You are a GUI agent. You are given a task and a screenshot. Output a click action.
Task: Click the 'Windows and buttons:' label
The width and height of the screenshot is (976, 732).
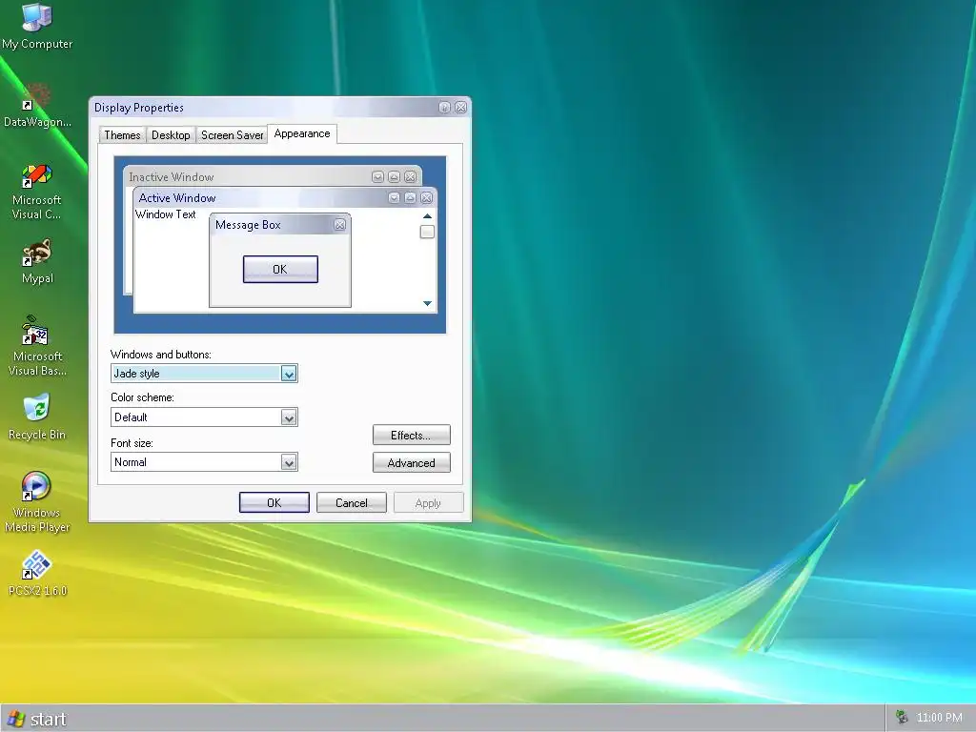pos(160,355)
